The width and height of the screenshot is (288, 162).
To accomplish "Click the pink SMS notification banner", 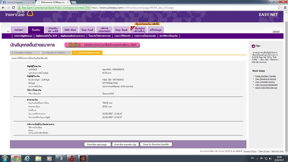I will point(102,45).
